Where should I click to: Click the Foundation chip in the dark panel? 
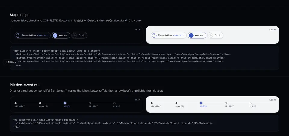click(33, 35)
